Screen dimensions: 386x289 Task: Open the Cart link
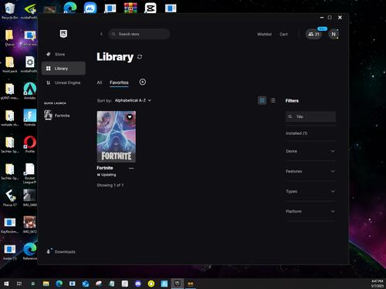click(283, 34)
